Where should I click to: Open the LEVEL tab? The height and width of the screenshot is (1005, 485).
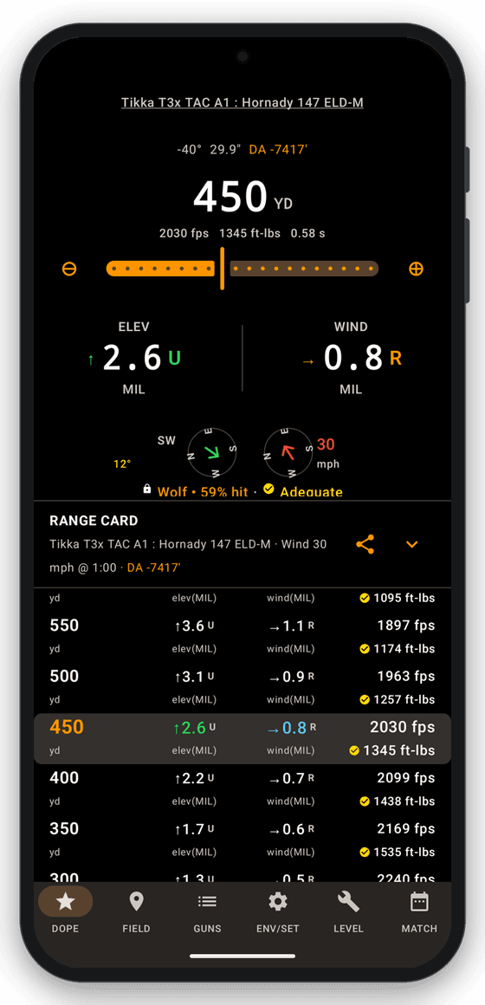pyautogui.click(x=348, y=911)
